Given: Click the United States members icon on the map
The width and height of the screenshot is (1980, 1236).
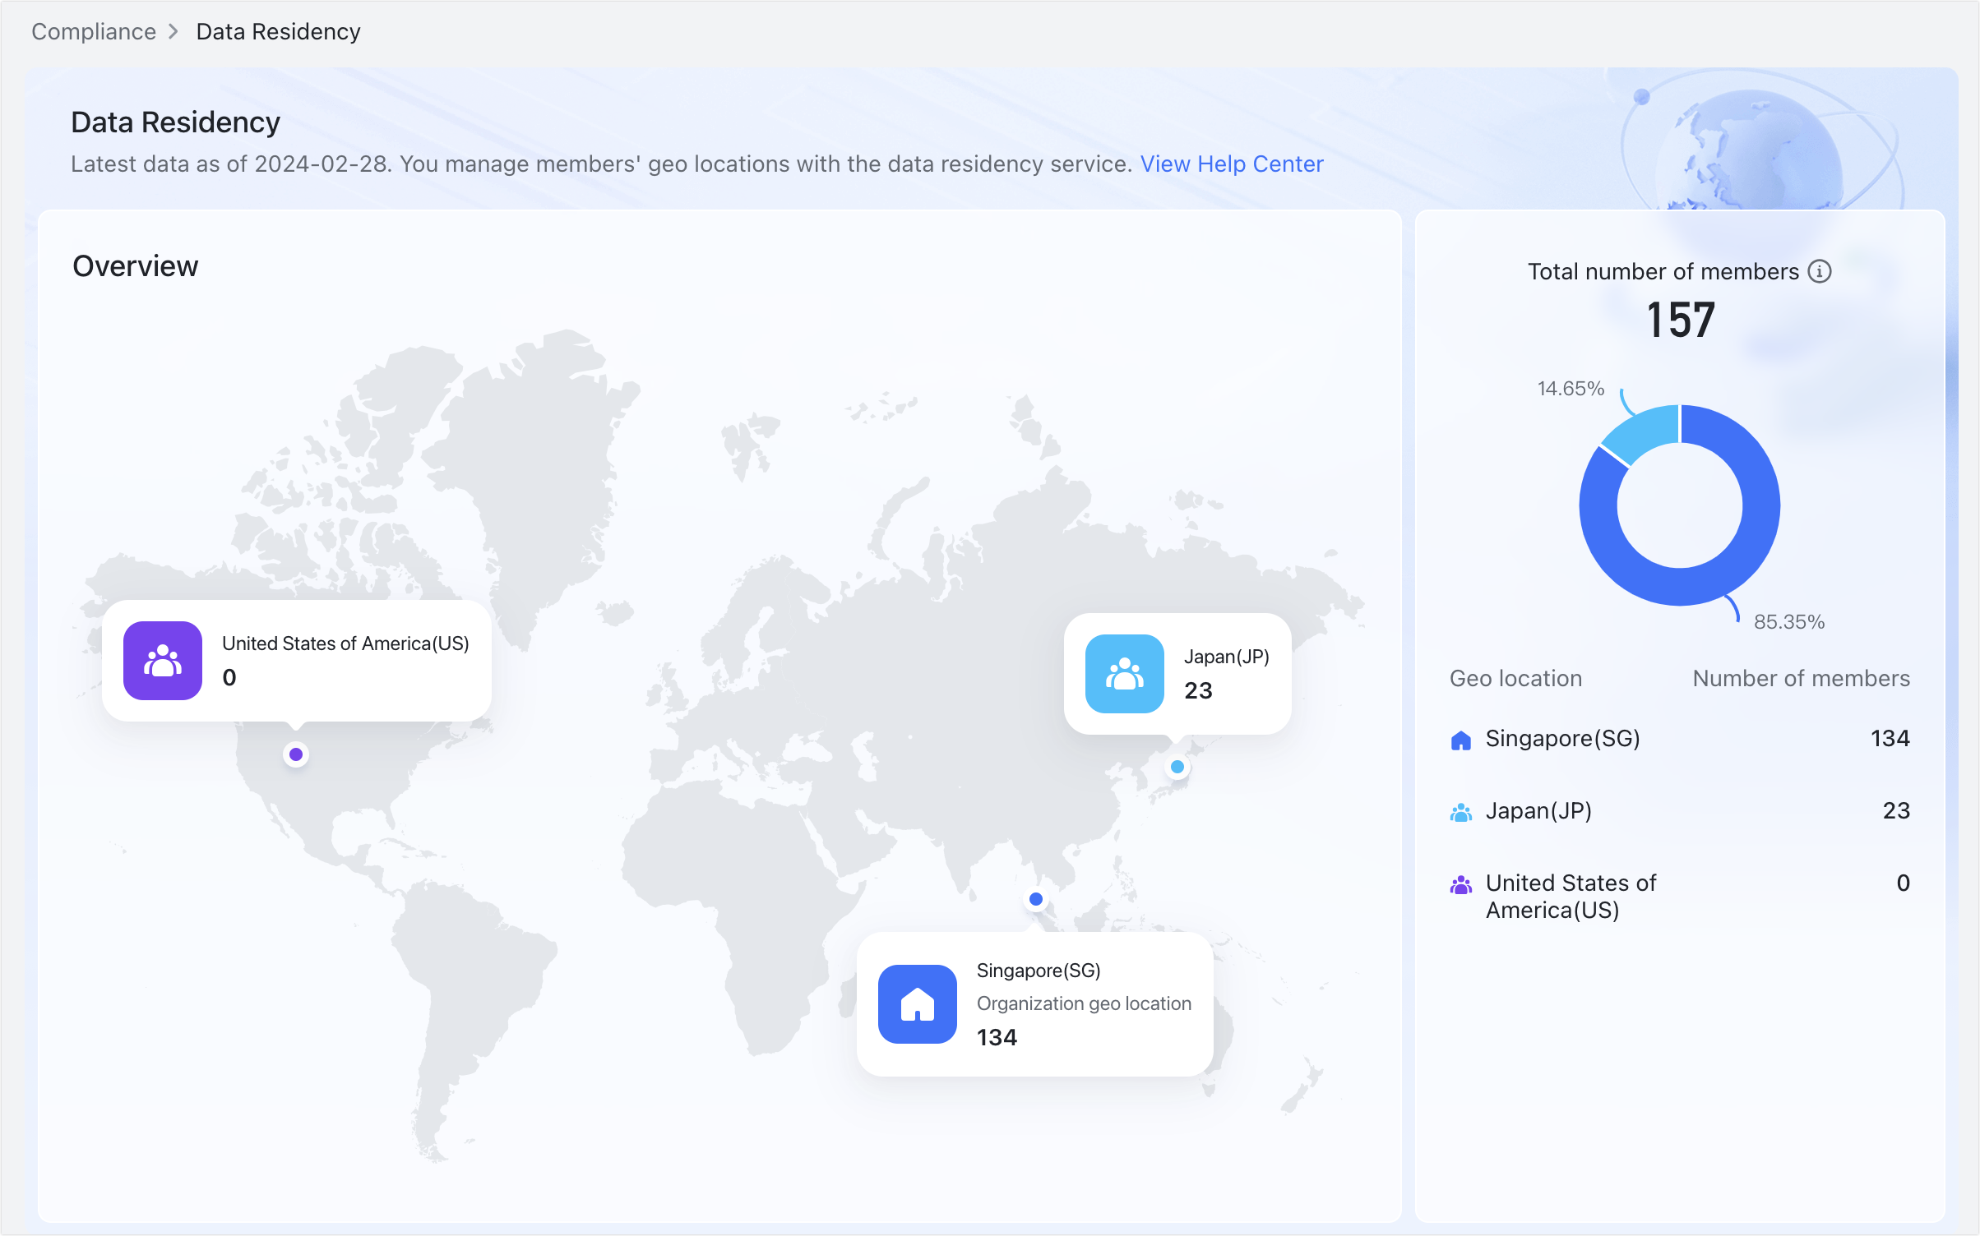Looking at the screenshot, I should pos(161,660).
